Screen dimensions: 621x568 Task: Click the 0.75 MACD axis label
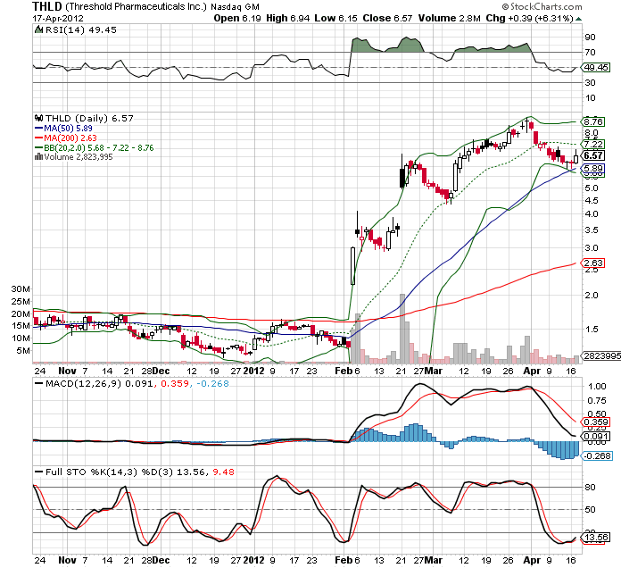coord(596,401)
